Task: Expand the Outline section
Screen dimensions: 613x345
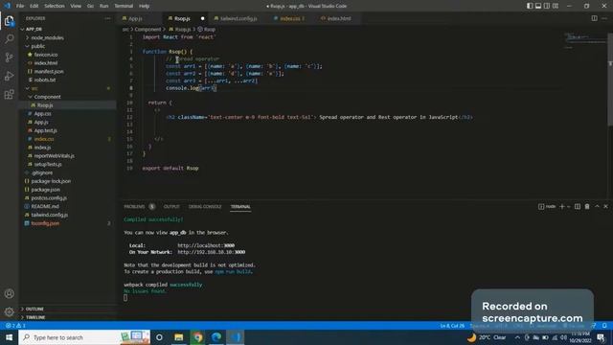Action: pyautogui.click(x=35, y=309)
